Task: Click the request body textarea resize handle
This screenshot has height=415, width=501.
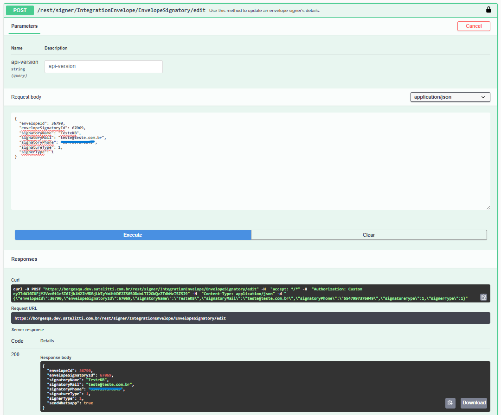Action: [x=488, y=207]
